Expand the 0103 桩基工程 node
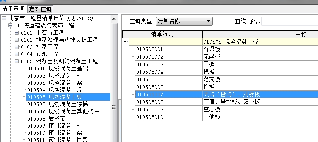This screenshot has height=142, width=318. pyautogui.click(x=17, y=47)
